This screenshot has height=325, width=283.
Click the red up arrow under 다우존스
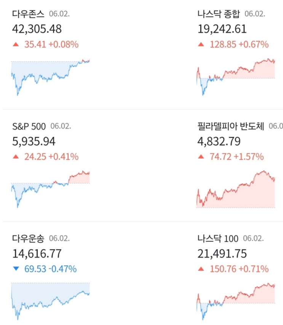(16, 45)
